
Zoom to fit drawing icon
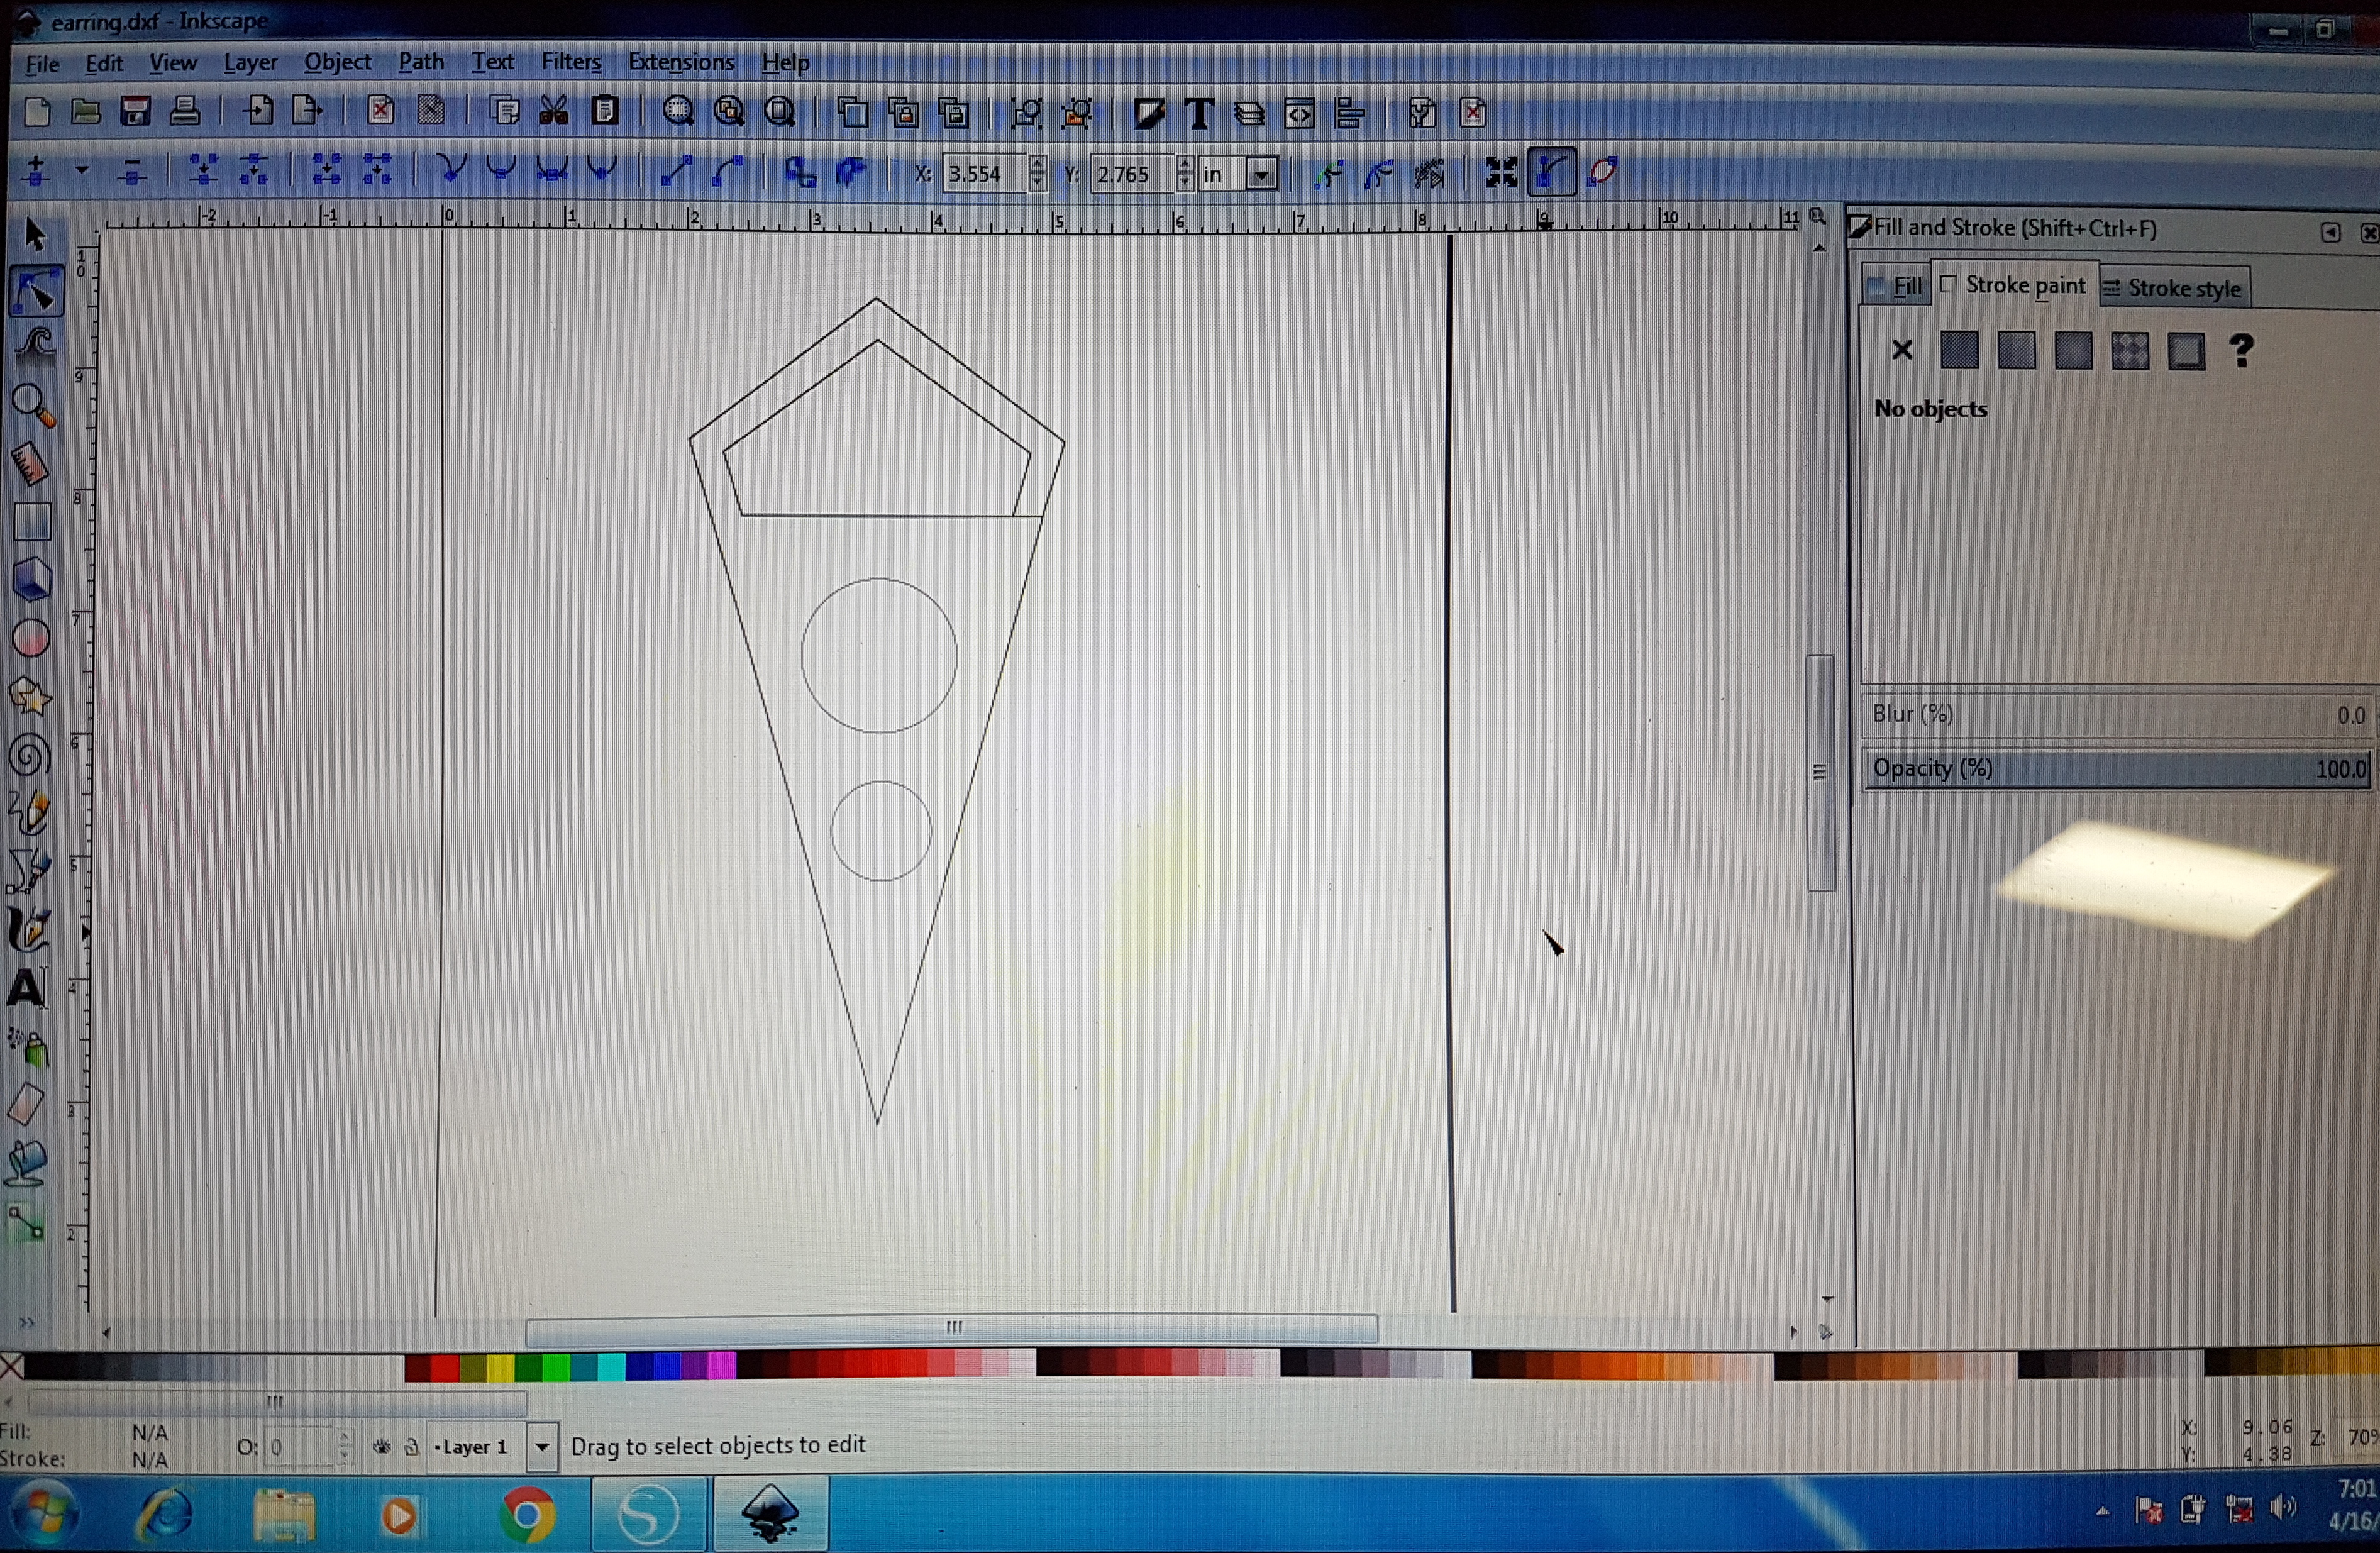[x=729, y=111]
